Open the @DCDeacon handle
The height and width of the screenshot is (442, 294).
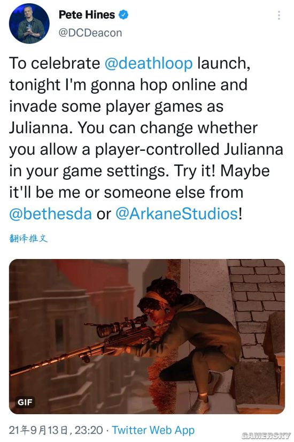point(90,33)
